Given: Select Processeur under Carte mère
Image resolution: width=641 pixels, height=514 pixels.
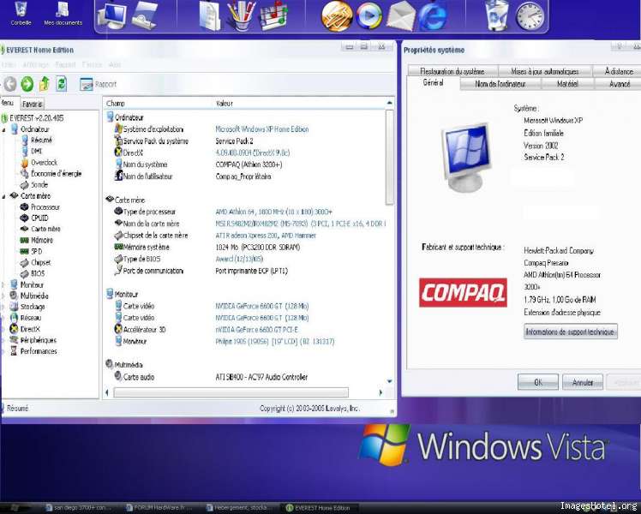Looking at the screenshot, I should coord(45,206).
